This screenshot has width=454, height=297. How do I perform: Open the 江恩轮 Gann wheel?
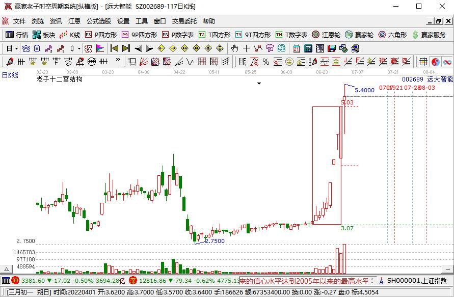pos(326,35)
